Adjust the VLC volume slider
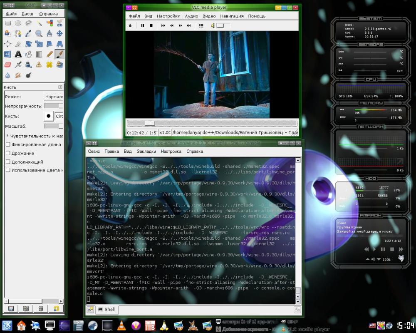 pos(223,25)
